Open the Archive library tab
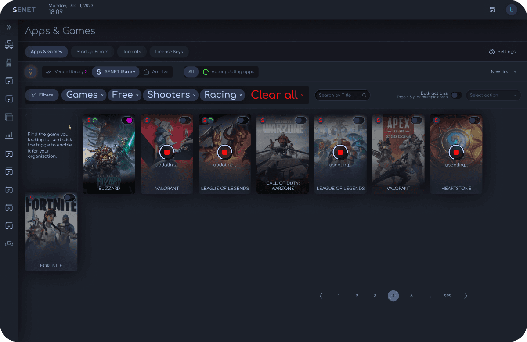This screenshot has height=342, width=527. 156,71
